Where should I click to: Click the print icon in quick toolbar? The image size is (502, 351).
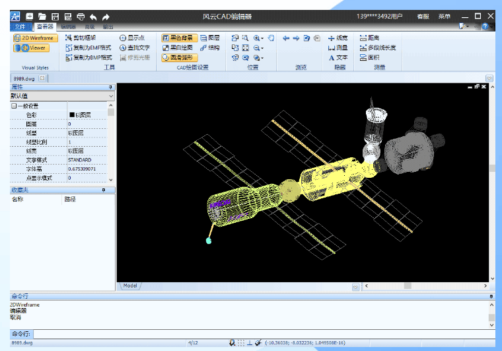(81, 17)
